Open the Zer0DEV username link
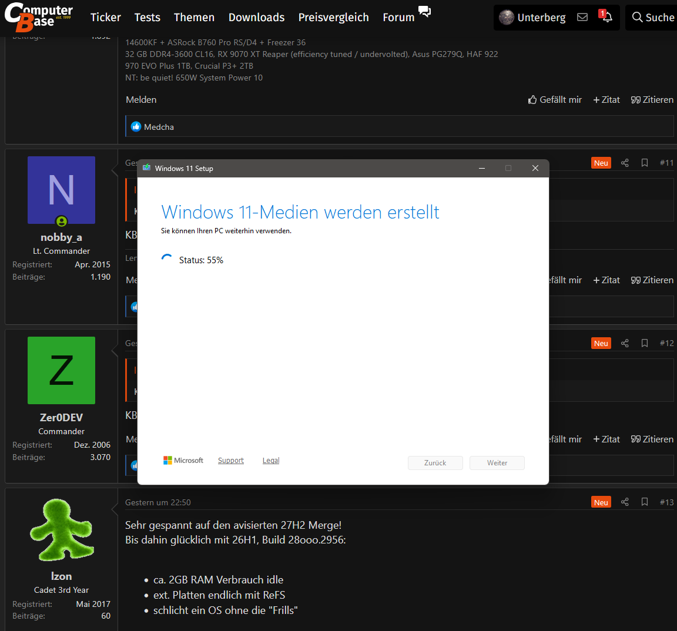The image size is (677, 631). (x=61, y=417)
